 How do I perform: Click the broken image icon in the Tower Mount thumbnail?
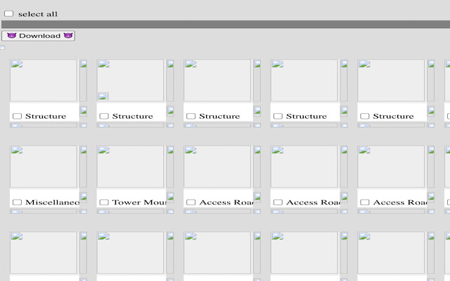click(103, 150)
